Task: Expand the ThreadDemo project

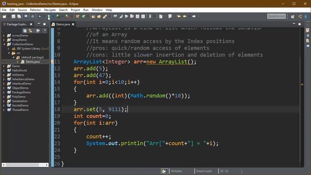Action: [x=4, y=110]
